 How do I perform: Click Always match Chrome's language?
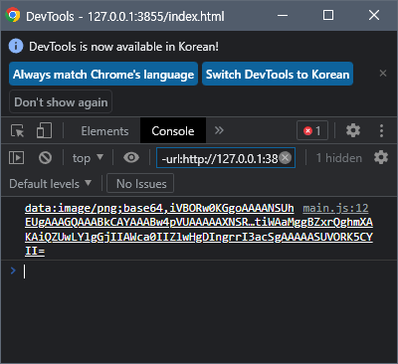pyautogui.click(x=103, y=74)
